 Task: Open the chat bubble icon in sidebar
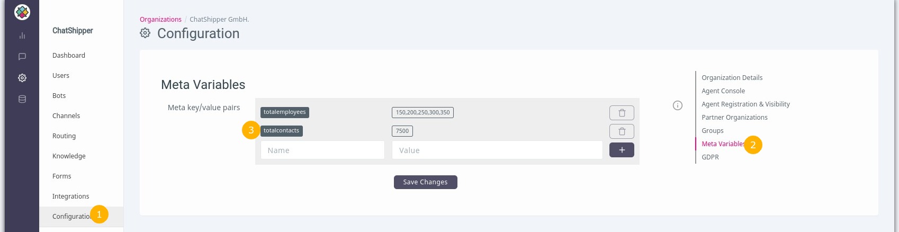(22, 57)
